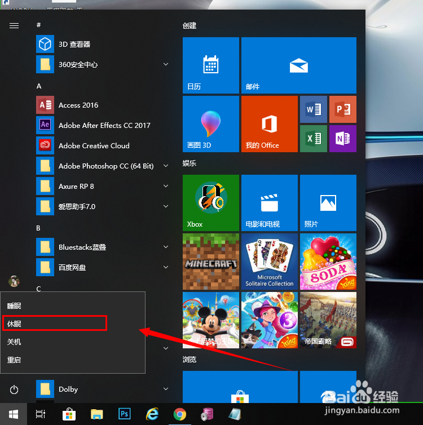
Task: Open the Xbox tile
Action: coord(211,203)
